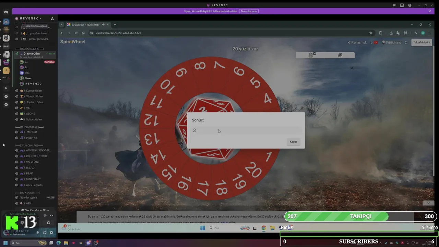
Task: Mute the tab via speaker icon
Action: click(103, 25)
